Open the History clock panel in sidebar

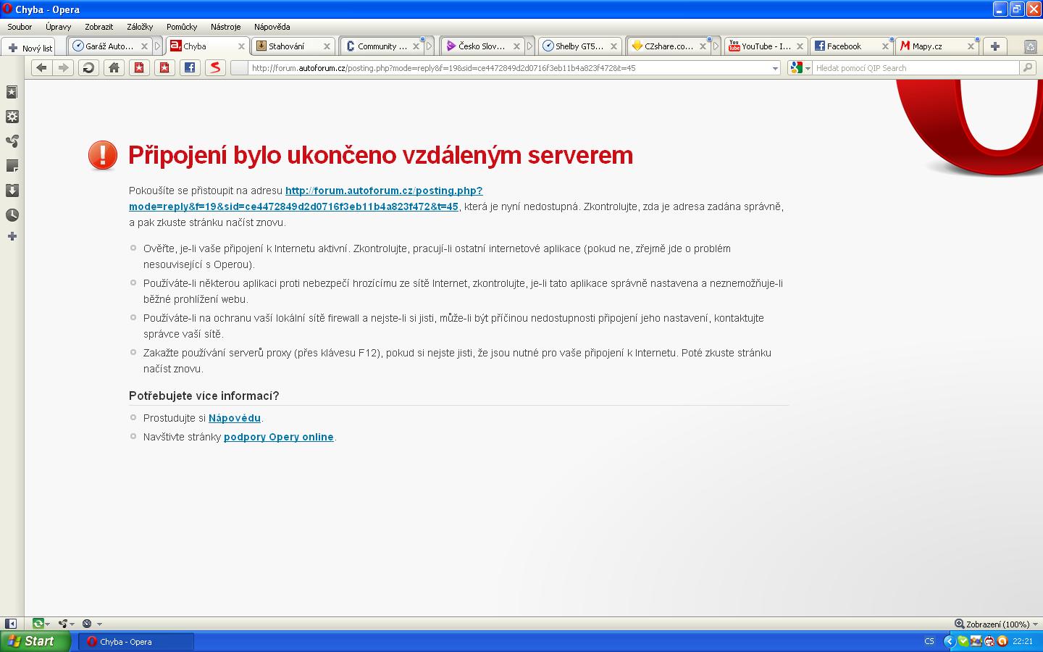(12, 215)
